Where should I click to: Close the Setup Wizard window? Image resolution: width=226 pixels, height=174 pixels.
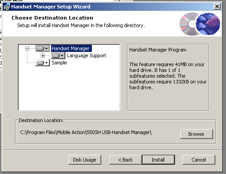pos(217,7)
